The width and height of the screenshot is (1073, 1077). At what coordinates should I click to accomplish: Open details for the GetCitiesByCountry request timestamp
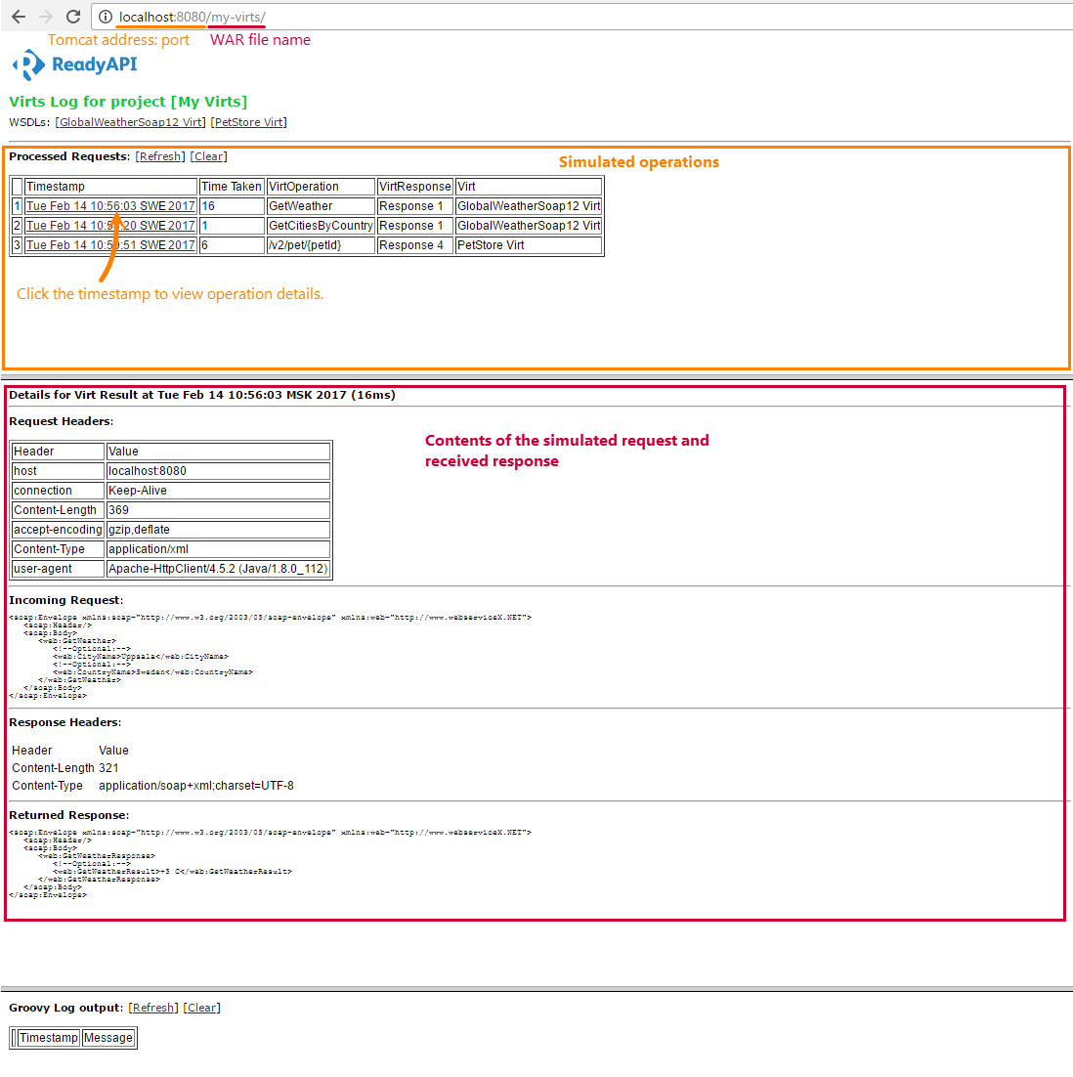(x=109, y=225)
